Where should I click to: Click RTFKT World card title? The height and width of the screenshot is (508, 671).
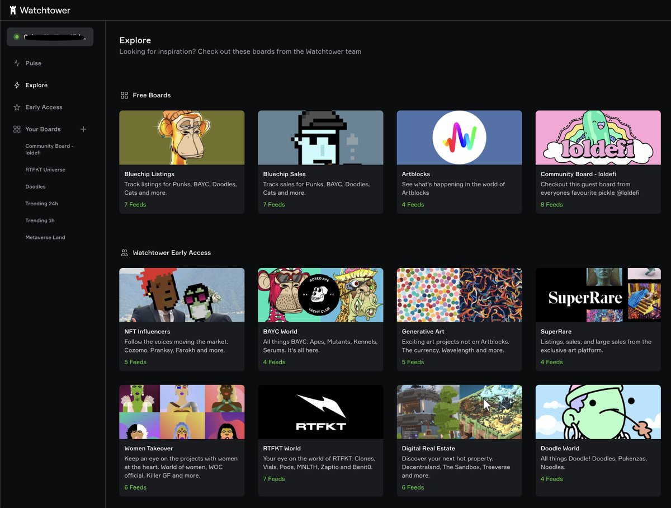point(282,448)
